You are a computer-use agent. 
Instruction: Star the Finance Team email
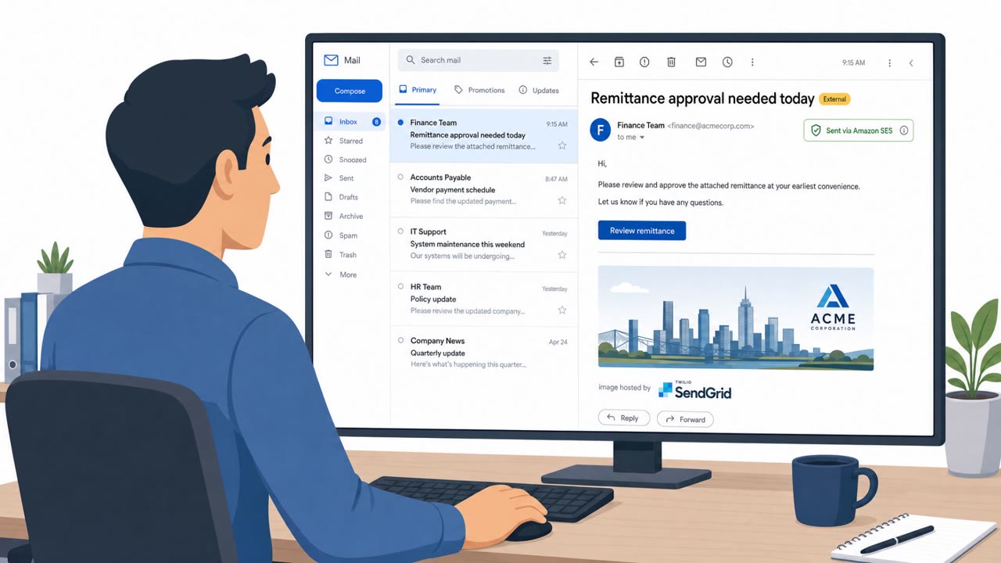[x=561, y=145]
